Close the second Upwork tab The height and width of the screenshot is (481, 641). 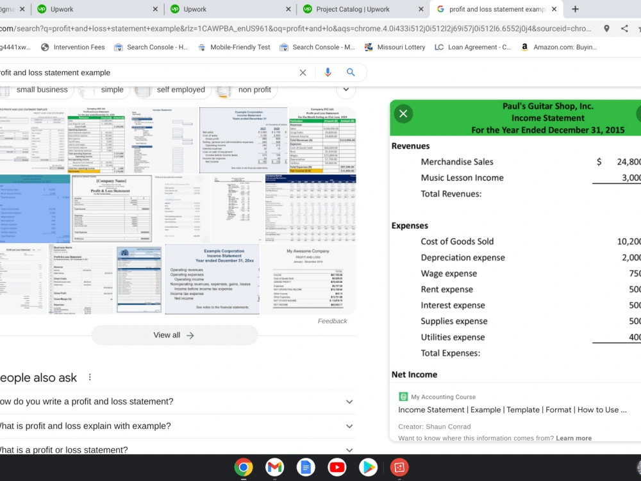point(288,9)
